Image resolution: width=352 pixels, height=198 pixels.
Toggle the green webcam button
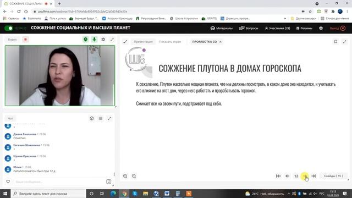(x=86, y=40)
